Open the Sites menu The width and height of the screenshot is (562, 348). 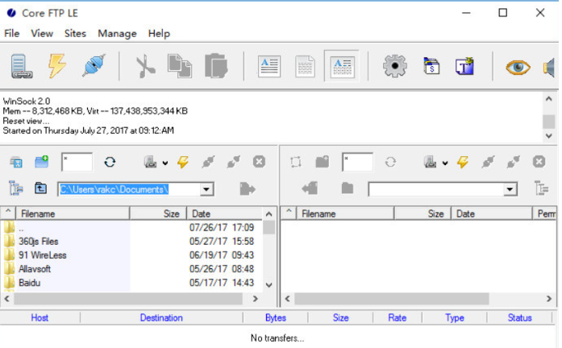(x=75, y=33)
